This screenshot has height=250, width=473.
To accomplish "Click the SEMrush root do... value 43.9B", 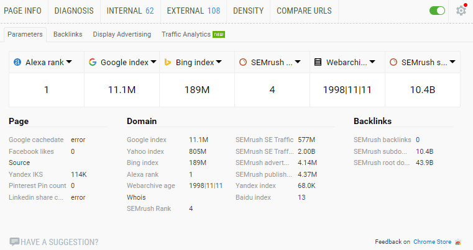I will tap(425, 163).
